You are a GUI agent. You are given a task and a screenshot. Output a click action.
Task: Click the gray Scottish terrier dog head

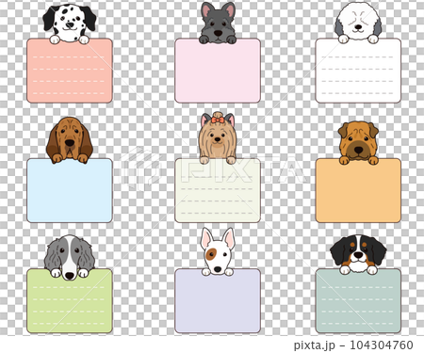click(x=218, y=23)
